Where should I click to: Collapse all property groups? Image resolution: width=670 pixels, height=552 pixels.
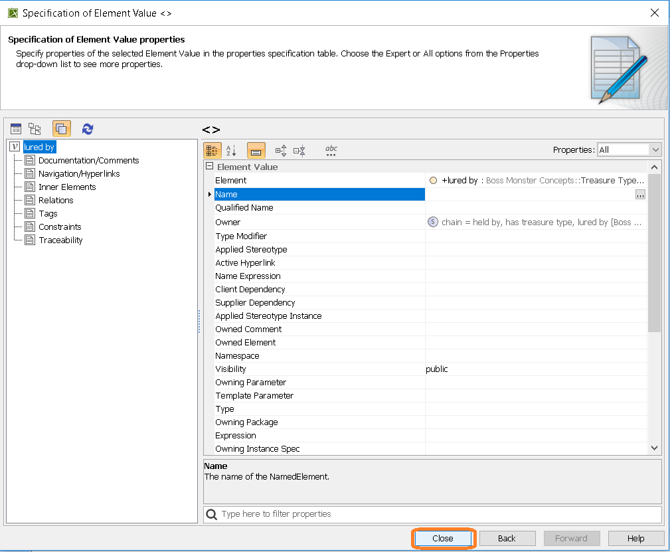point(299,151)
